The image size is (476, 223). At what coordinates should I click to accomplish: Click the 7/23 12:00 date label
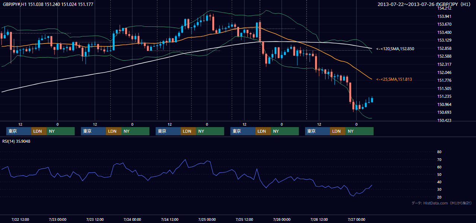(95, 220)
